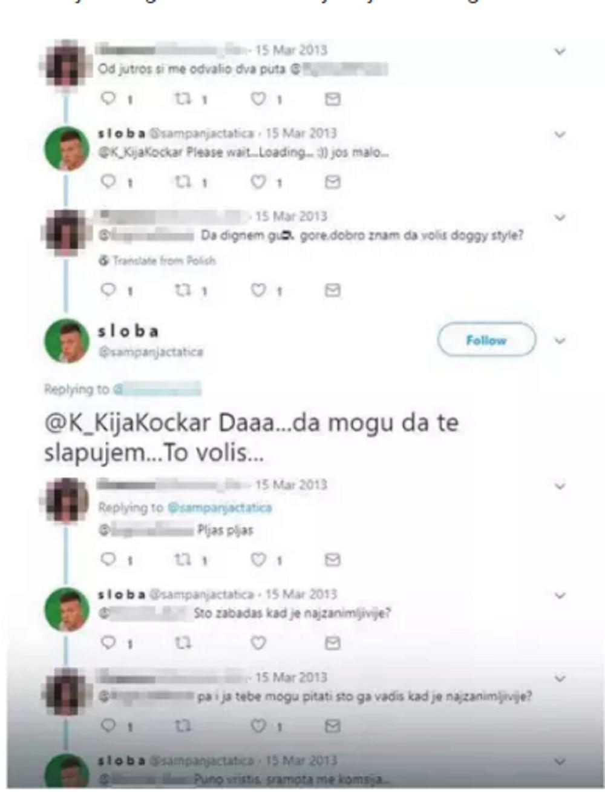Like the 'Od jutros si me odvalio' tweet
The height and width of the screenshot is (792, 605).
click(x=258, y=99)
